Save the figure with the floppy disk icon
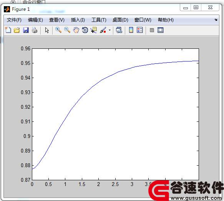Screen dimensions: 224x201 pyautogui.click(x=26, y=30)
